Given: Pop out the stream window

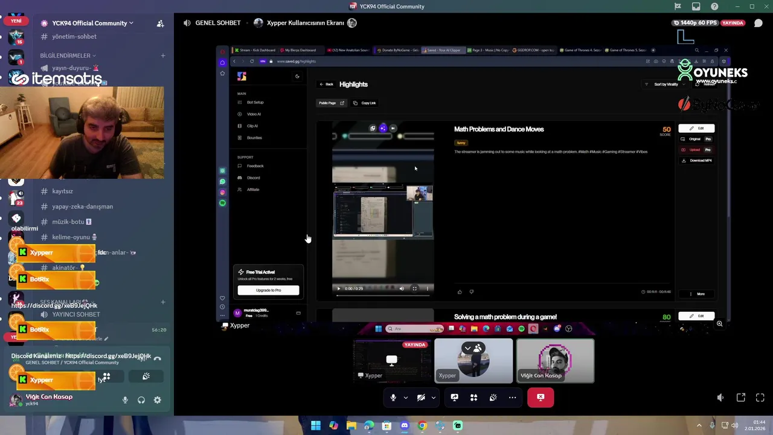Looking at the screenshot, I should pyautogui.click(x=740, y=398).
